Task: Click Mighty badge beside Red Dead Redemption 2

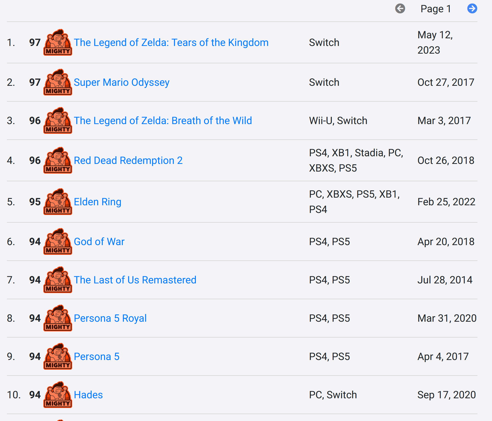Action: [58, 160]
